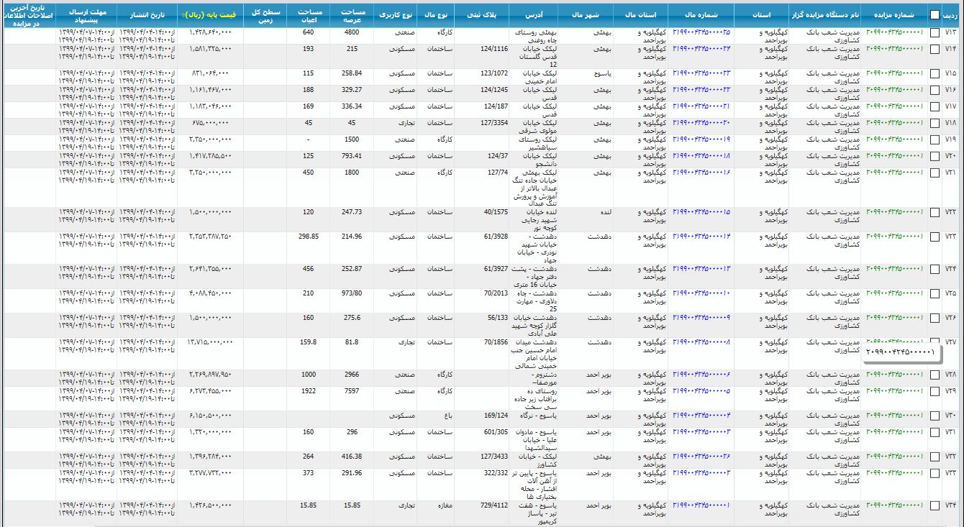Screen dimensions: 964x527
Task: Open property number ۲۱۹۹۰۰۴۲۴۵۰۰۰۰۱۳
Action: tap(701, 268)
